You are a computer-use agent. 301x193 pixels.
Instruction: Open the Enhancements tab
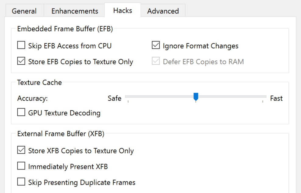coord(74,11)
